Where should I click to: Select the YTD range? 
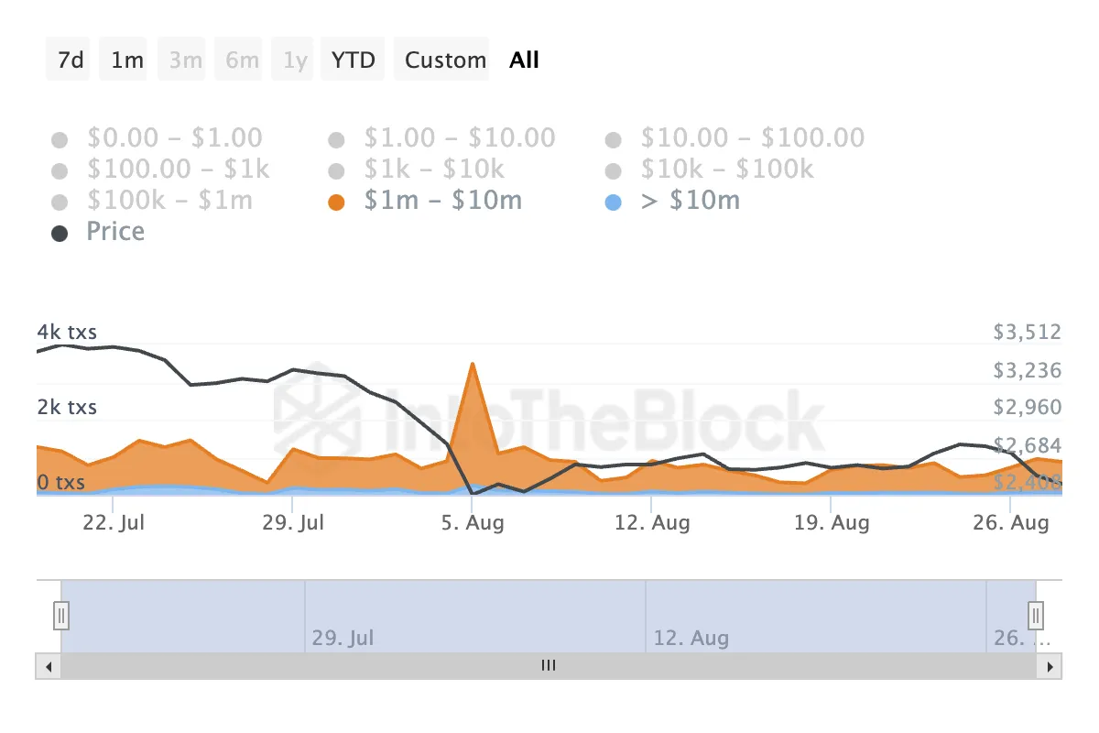(353, 59)
